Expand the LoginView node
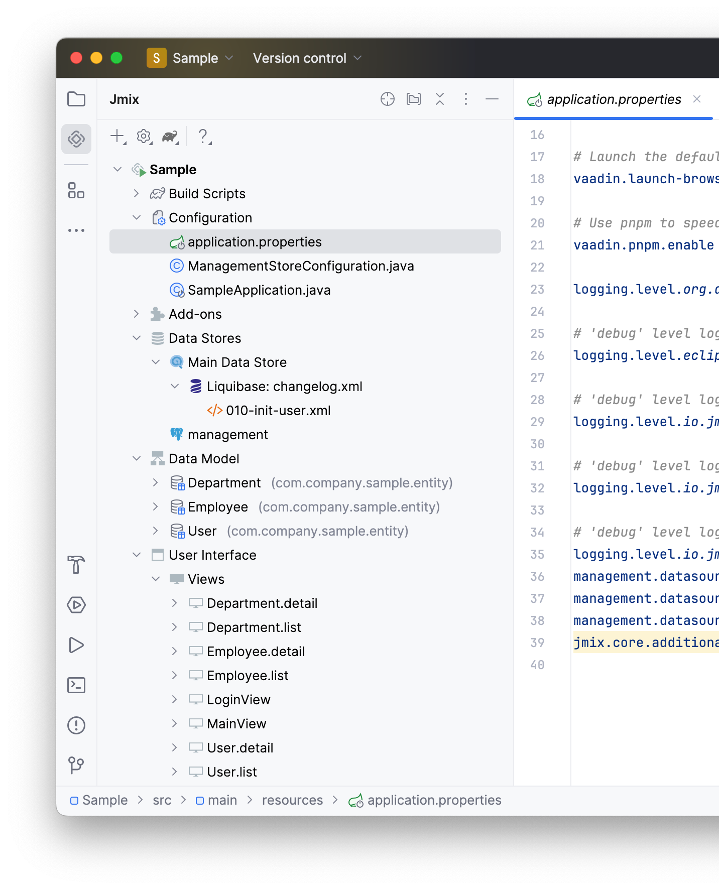This screenshot has height=890, width=719. pos(175,699)
